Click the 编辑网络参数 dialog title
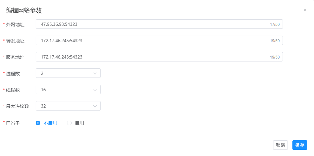314x156 pixels. point(24,10)
